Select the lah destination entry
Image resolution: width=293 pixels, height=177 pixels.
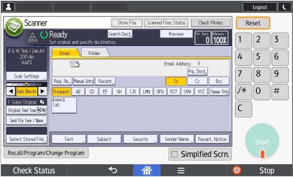(64, 105)
